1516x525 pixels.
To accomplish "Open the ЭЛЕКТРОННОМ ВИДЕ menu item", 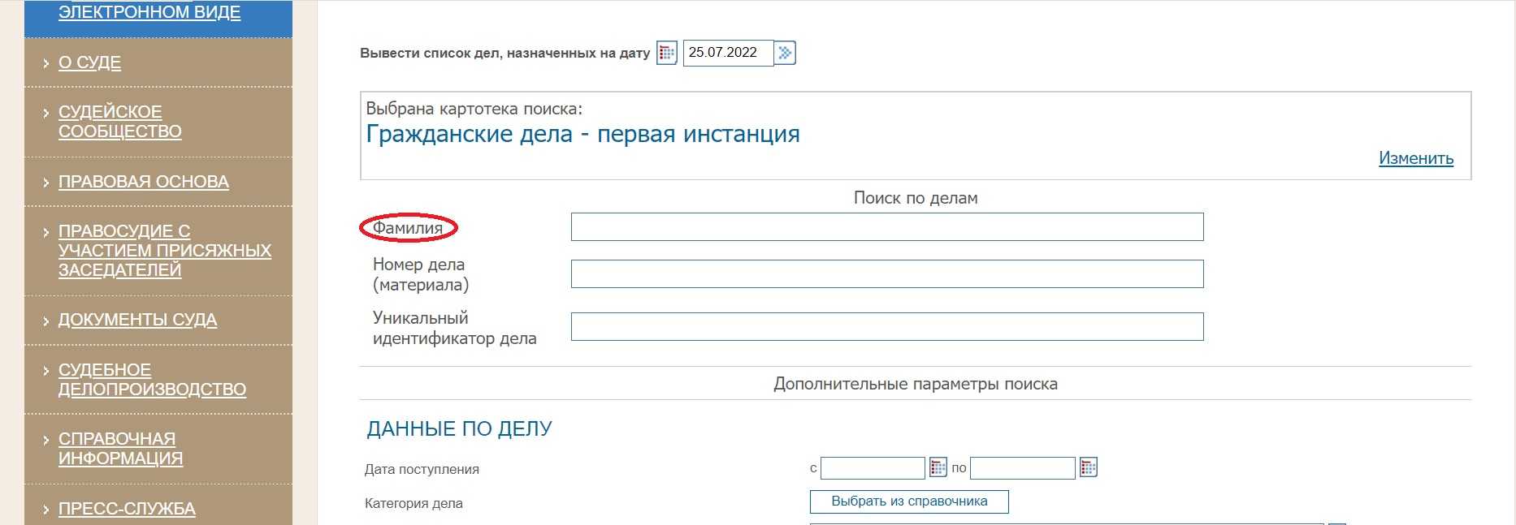I will tap(149, 12).
